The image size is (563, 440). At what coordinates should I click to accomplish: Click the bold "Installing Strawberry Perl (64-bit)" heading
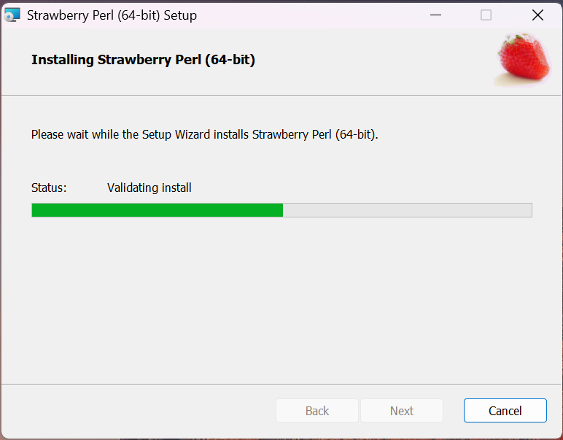point(143,60)
